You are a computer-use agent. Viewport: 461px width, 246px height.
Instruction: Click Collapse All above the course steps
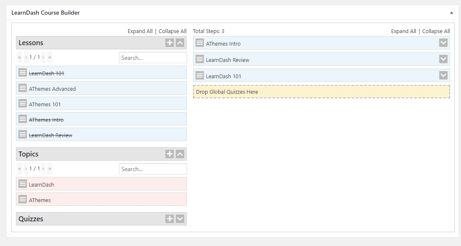pos(436,31)
